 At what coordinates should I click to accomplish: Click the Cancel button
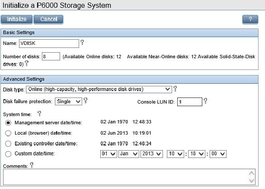click(48, 19)
